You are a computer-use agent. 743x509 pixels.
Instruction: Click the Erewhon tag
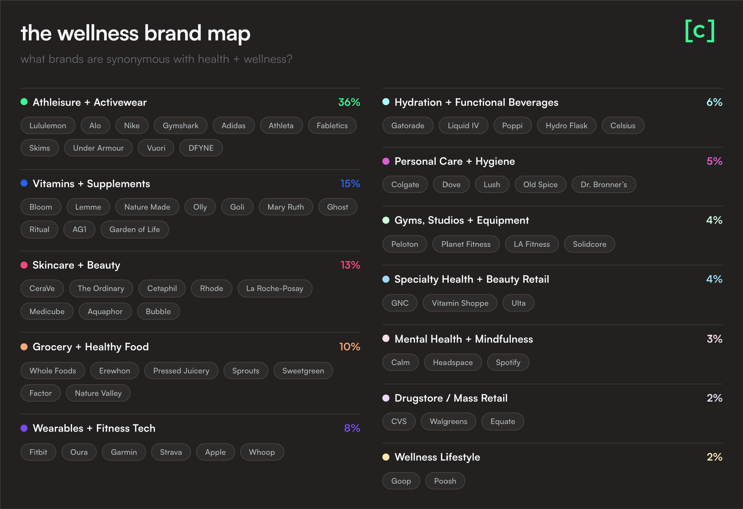coord(115,371)
